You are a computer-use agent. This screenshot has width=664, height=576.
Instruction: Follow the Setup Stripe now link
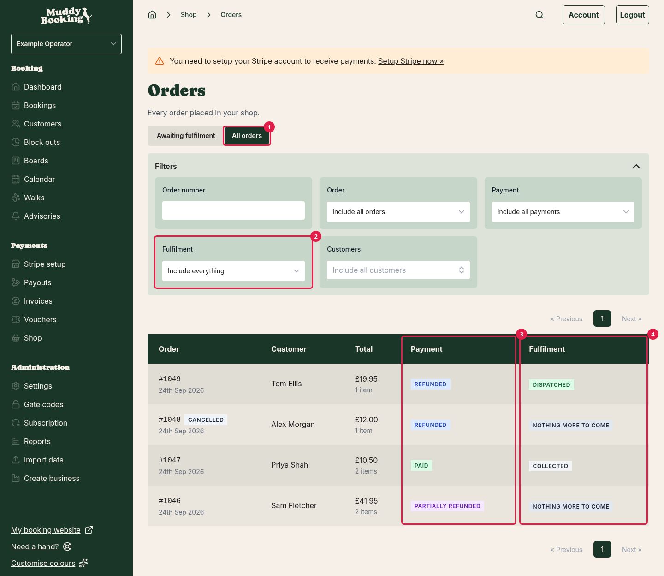point(411,61)
